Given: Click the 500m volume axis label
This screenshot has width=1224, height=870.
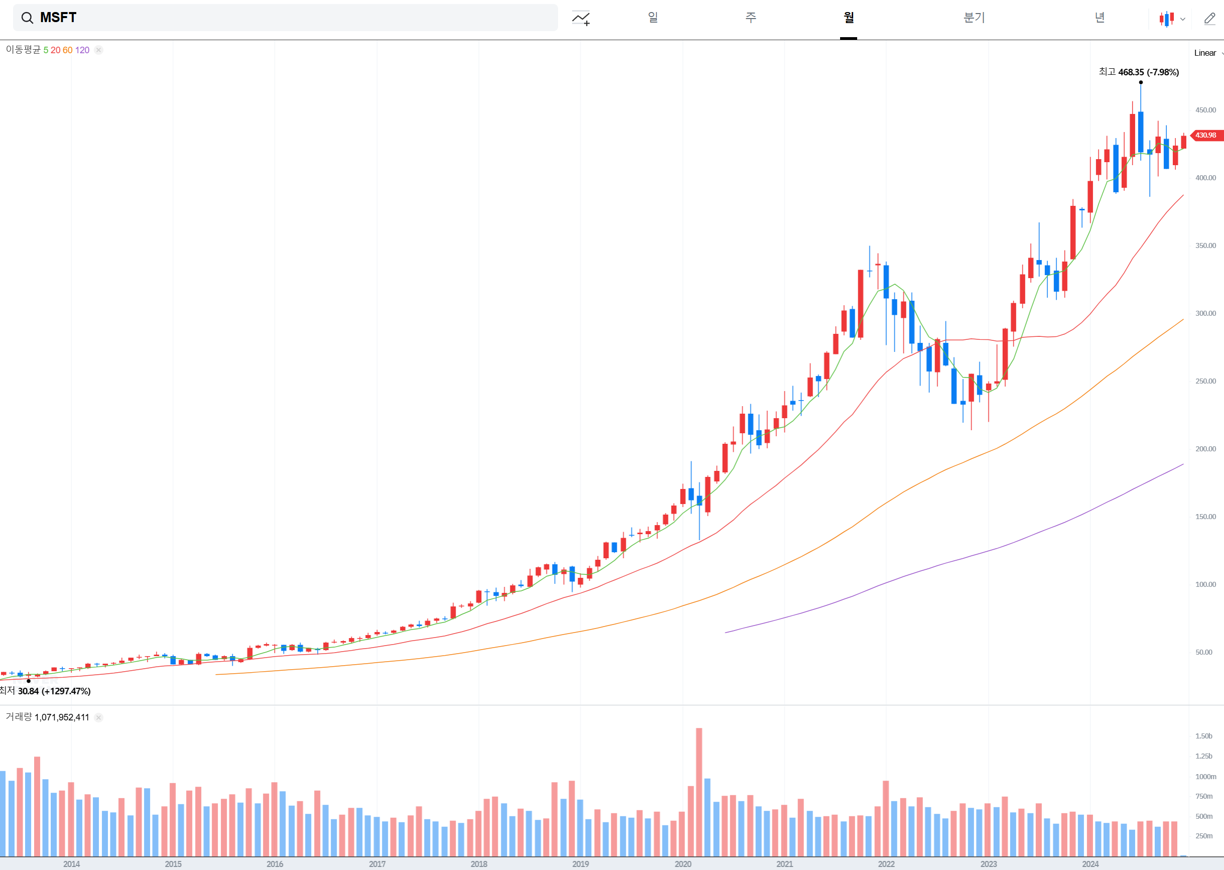Looking at the screenshot, I should [1204, 816].
